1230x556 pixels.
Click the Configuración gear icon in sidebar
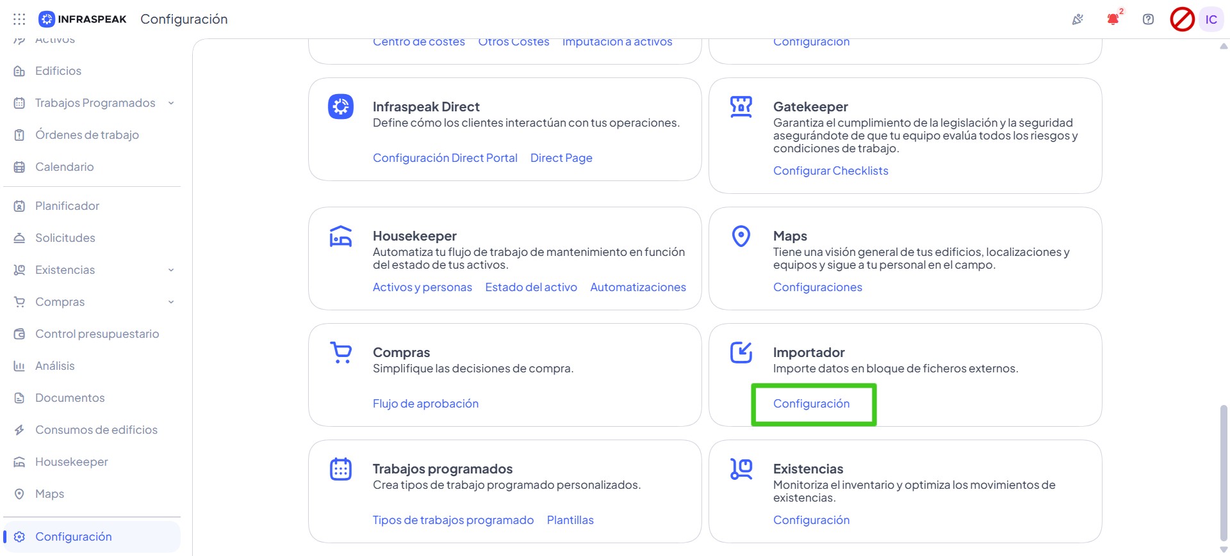pos(19,537)
